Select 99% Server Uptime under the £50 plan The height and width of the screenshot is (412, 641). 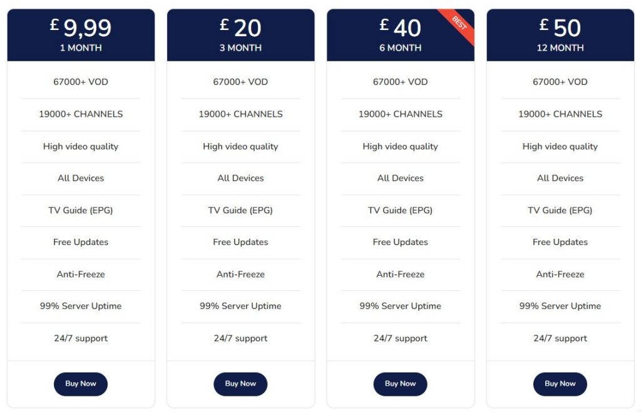(x=560, y=306)
